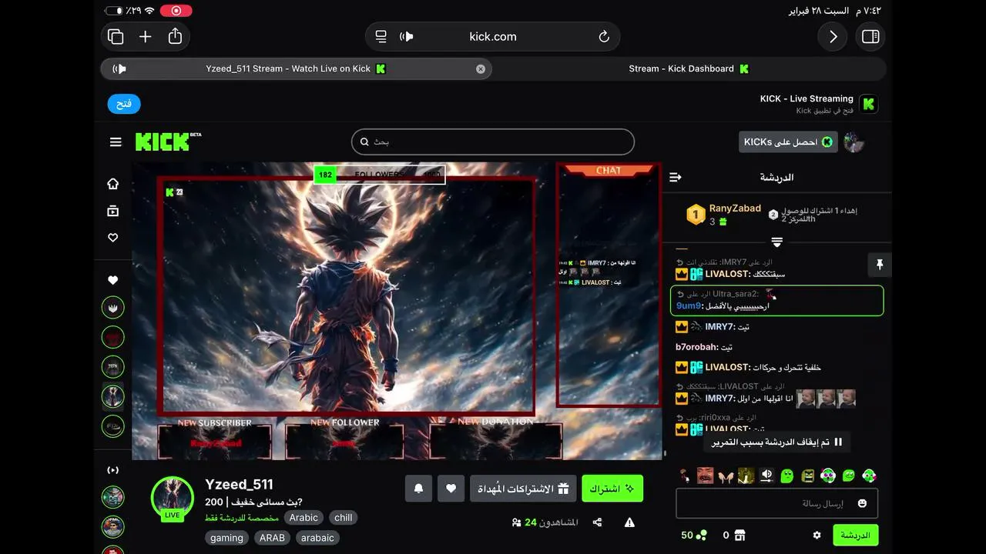986x554 pixels.
Task: Mute tab audio icon in address bar
Action: (407, 36)
